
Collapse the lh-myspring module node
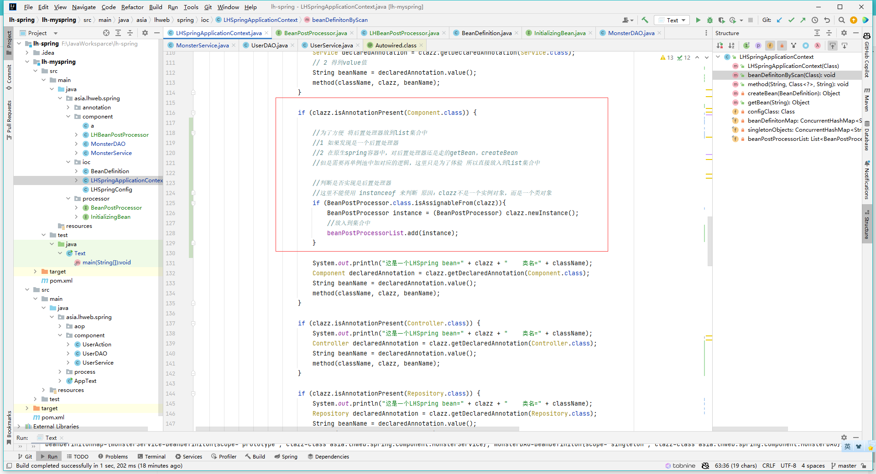(27, 62)
